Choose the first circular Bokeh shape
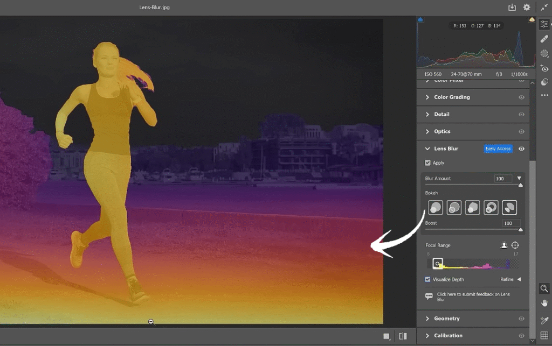The width and height of the screenshot is (552, 346). (x=435, y=207)
